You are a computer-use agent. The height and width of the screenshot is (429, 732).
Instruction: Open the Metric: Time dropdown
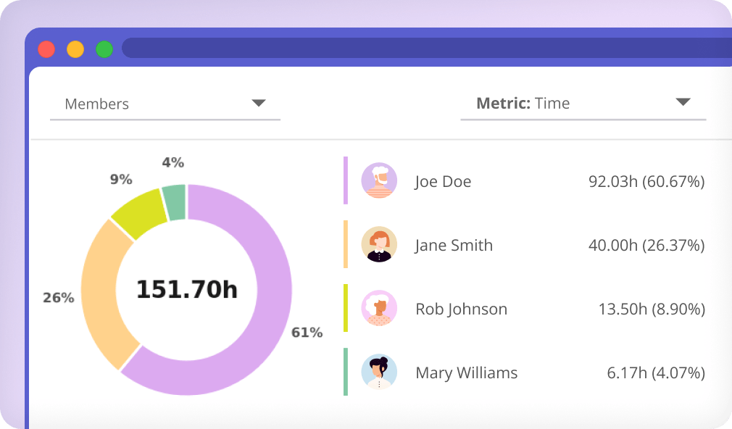pos(583,103)
